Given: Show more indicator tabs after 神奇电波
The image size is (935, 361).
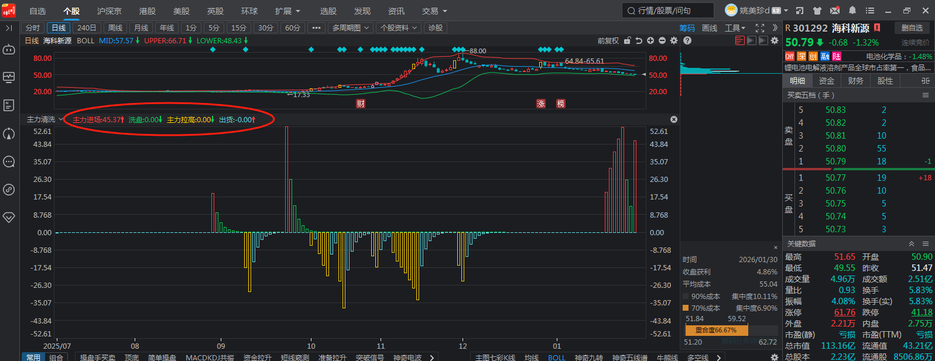Looking at the screenshot, I should point(432,357).
